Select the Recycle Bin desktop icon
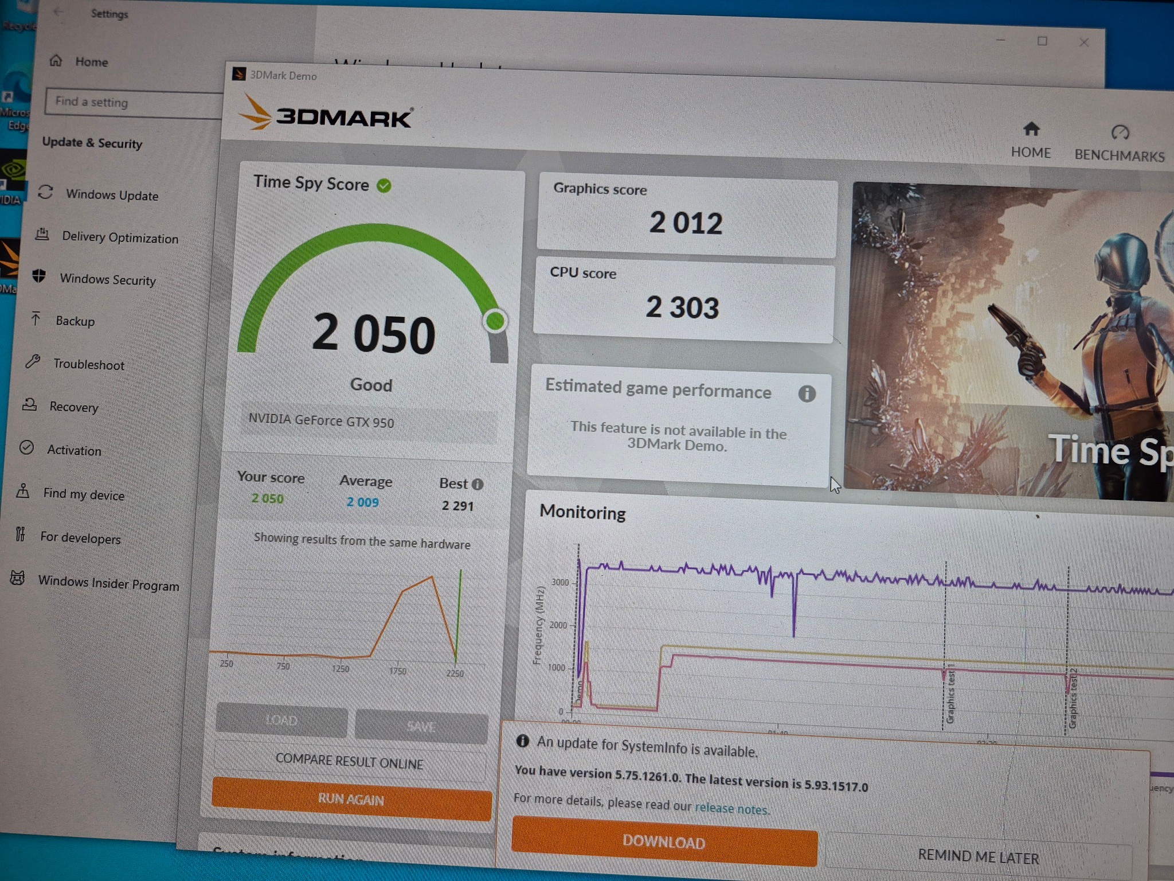Image resolution: width=1174 pixels, height=881 pixels. 17,17
